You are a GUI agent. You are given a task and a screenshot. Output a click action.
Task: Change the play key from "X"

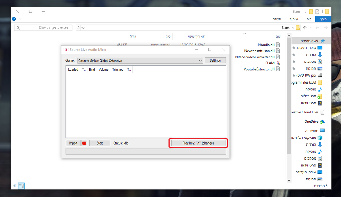point(198,143)
